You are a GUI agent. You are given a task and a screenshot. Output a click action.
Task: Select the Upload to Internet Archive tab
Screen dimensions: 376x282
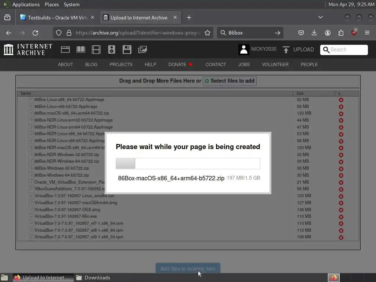click(140, 18)
